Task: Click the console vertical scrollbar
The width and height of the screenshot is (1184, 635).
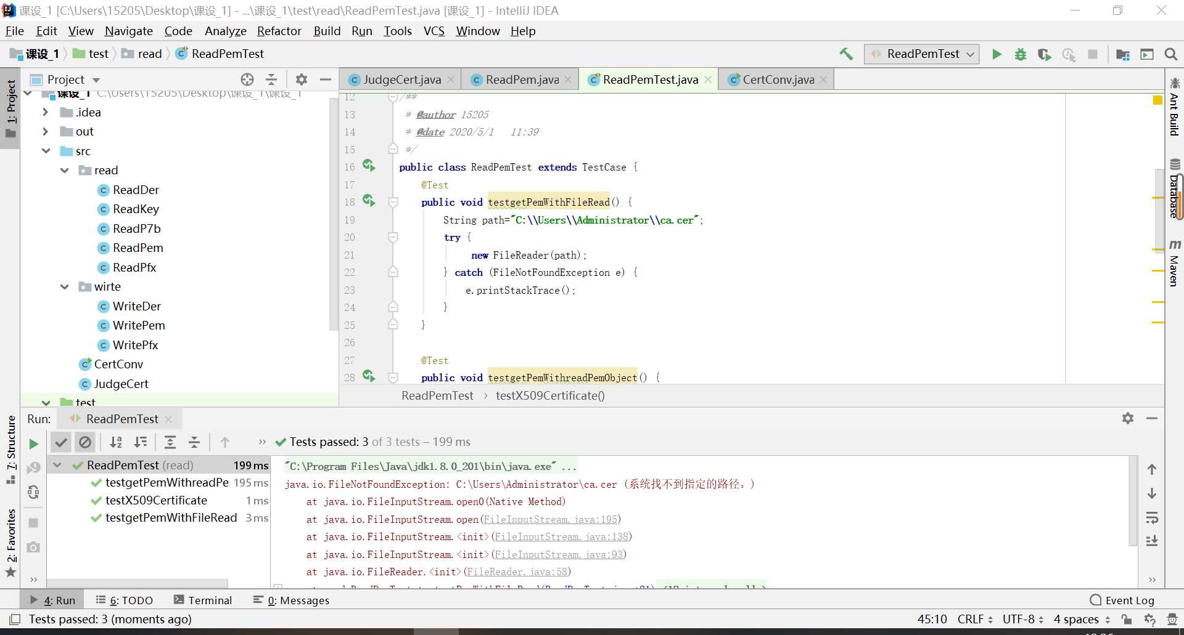Action: (1132, 501)
